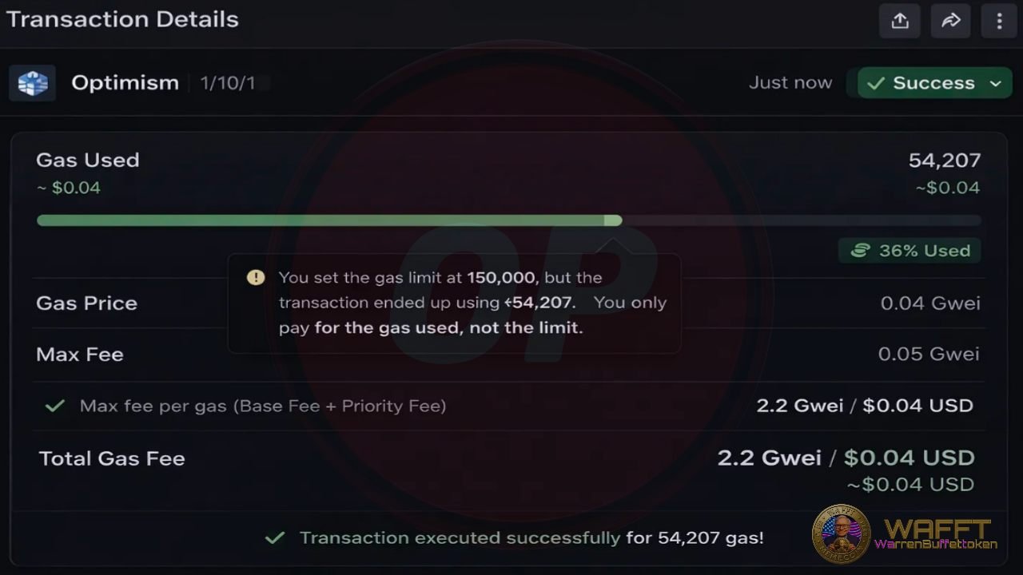Click the Optimism network logo icon
Image resolution: width=1023 pixels, height=575 pixels.
pyautogui.click(x=32, y=83)
